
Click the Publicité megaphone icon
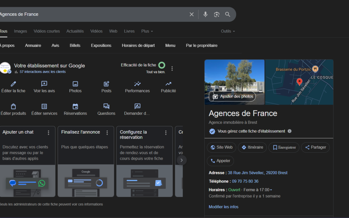pos(168,84)
